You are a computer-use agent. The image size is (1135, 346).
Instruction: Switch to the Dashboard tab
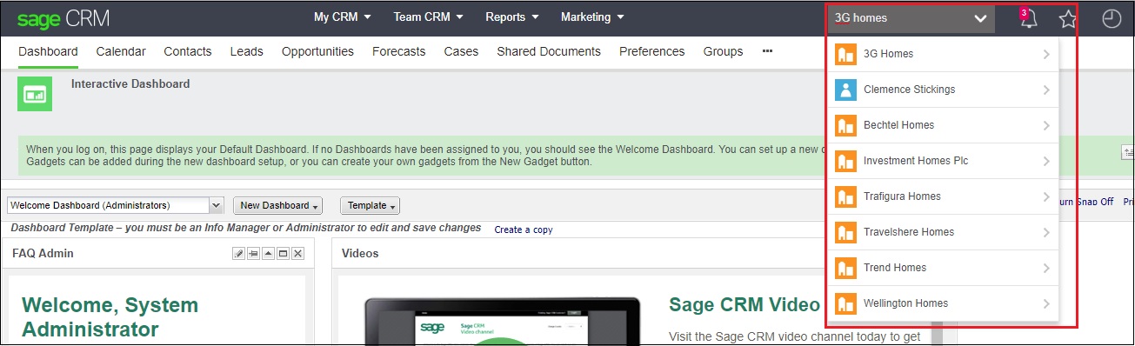[48, 51]
